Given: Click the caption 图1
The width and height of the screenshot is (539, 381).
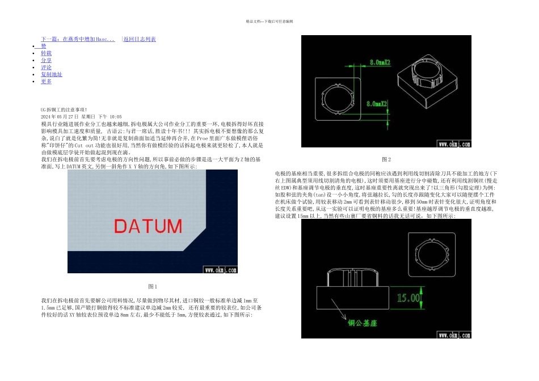Looking at the screenshot, I should (x=153, y=286).
